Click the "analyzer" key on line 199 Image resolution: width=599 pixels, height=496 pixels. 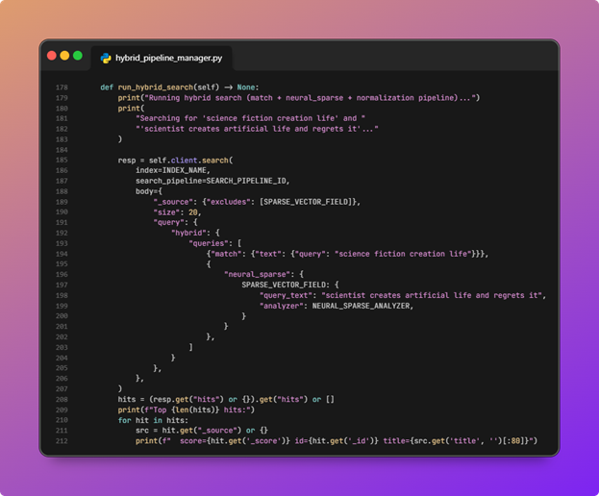coord(281,306)
